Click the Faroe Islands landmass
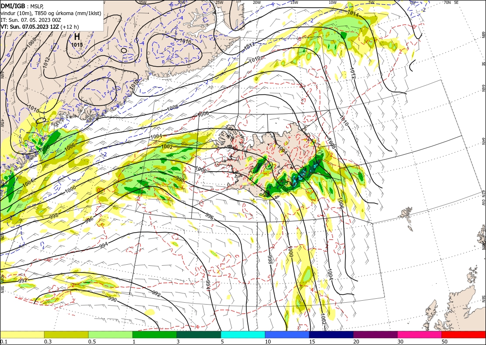This screenshot has height=345, width=486. point(407,215)
